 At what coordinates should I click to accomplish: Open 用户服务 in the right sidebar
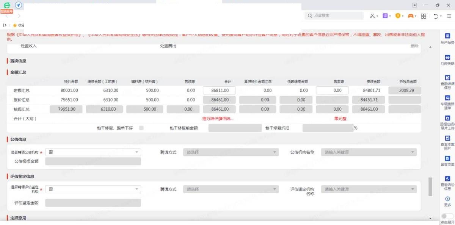click(x=447, y=36)
